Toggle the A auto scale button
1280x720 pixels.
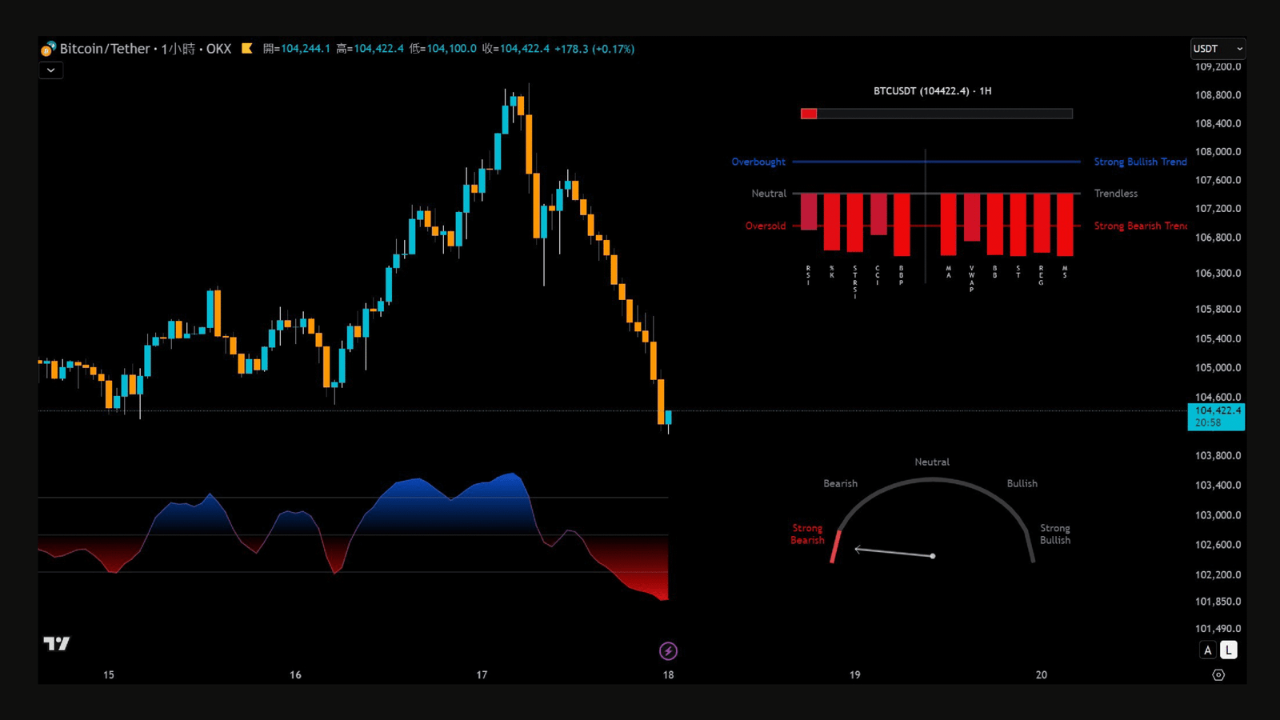(1208, 650)
